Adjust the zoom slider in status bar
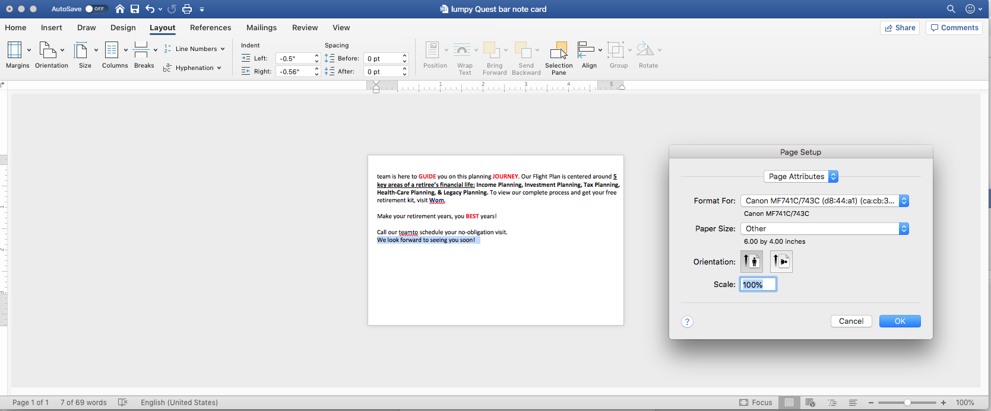The image size is (991, 411). 907,403
